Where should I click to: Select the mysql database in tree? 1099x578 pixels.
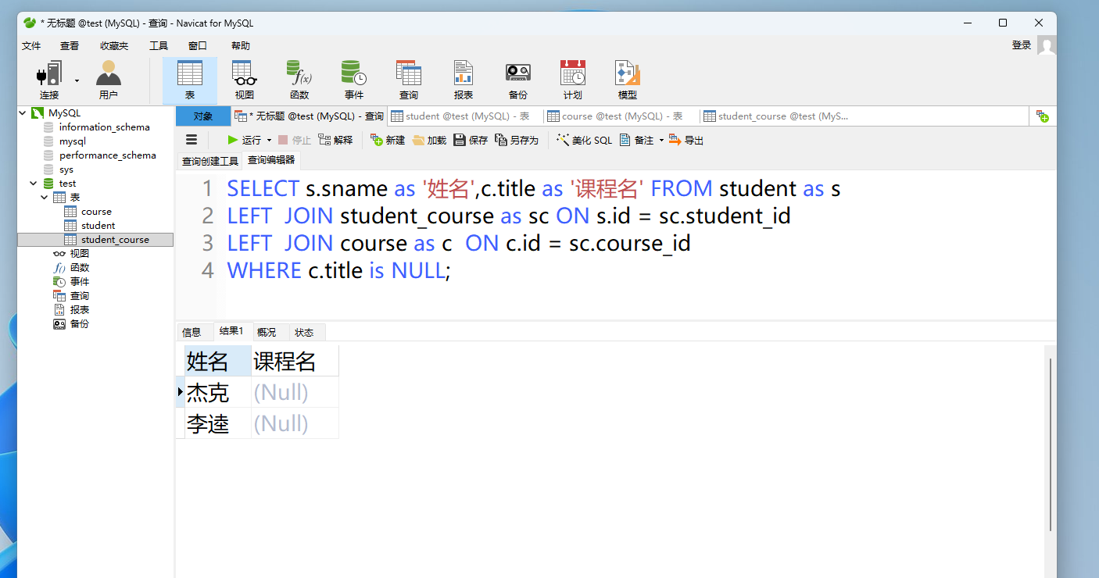(73, 141)
